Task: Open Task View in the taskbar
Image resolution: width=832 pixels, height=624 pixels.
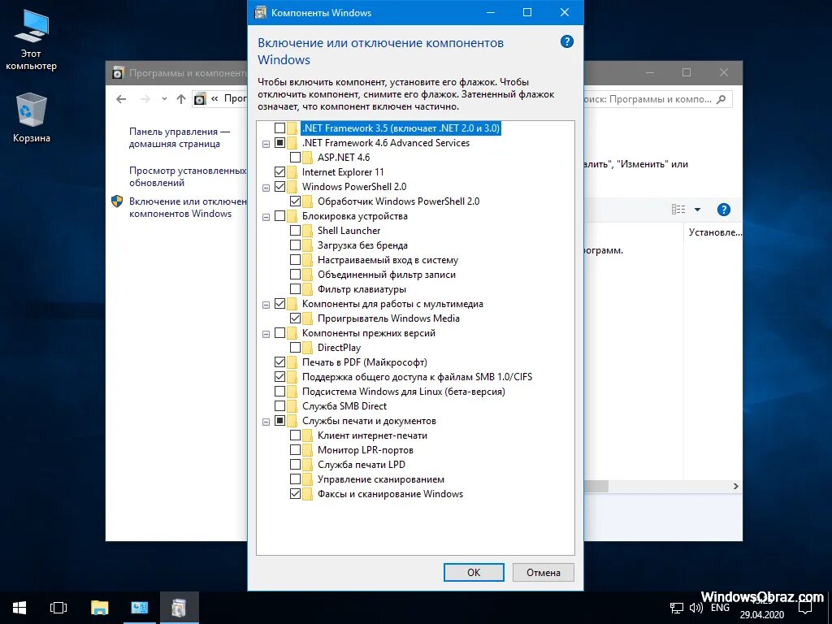Action: tap(58, 608)
